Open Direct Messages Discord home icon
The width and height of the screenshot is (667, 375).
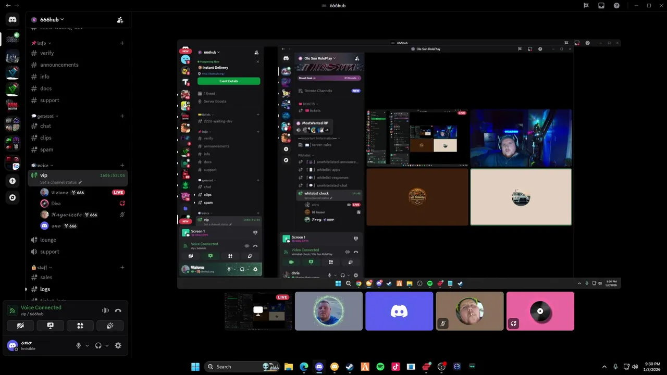(x=13, y=19)
